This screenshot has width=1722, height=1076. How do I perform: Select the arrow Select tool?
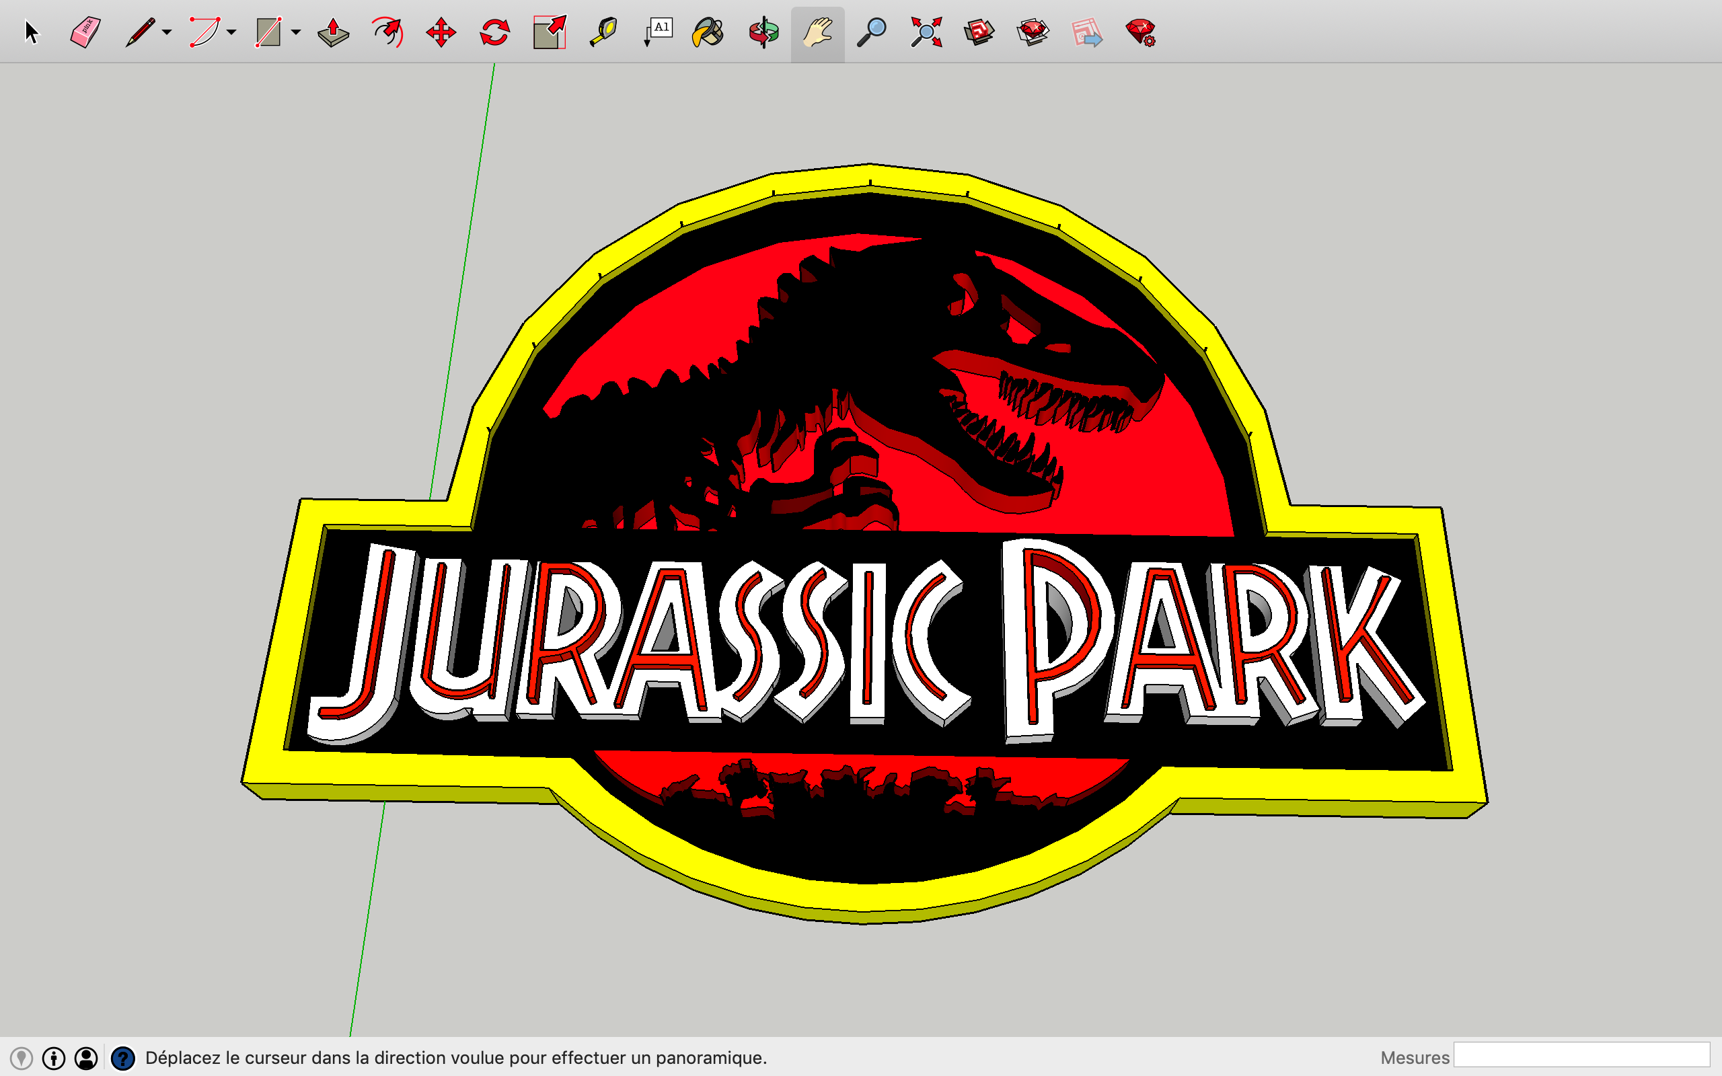(32, 33)
